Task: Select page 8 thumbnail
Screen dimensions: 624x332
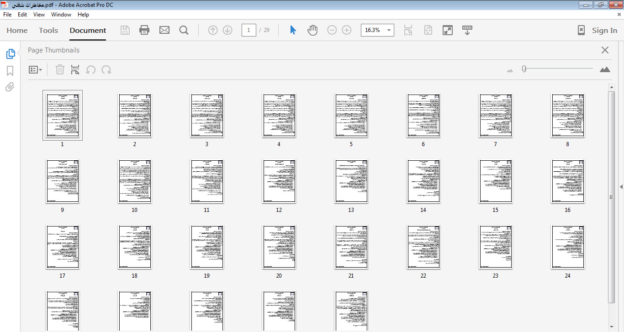Action: [568, 116]
